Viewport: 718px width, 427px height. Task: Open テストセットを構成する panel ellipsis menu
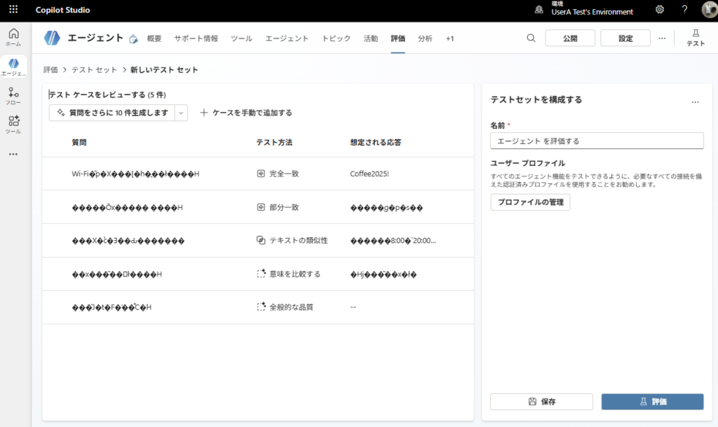tap(695, 102)
